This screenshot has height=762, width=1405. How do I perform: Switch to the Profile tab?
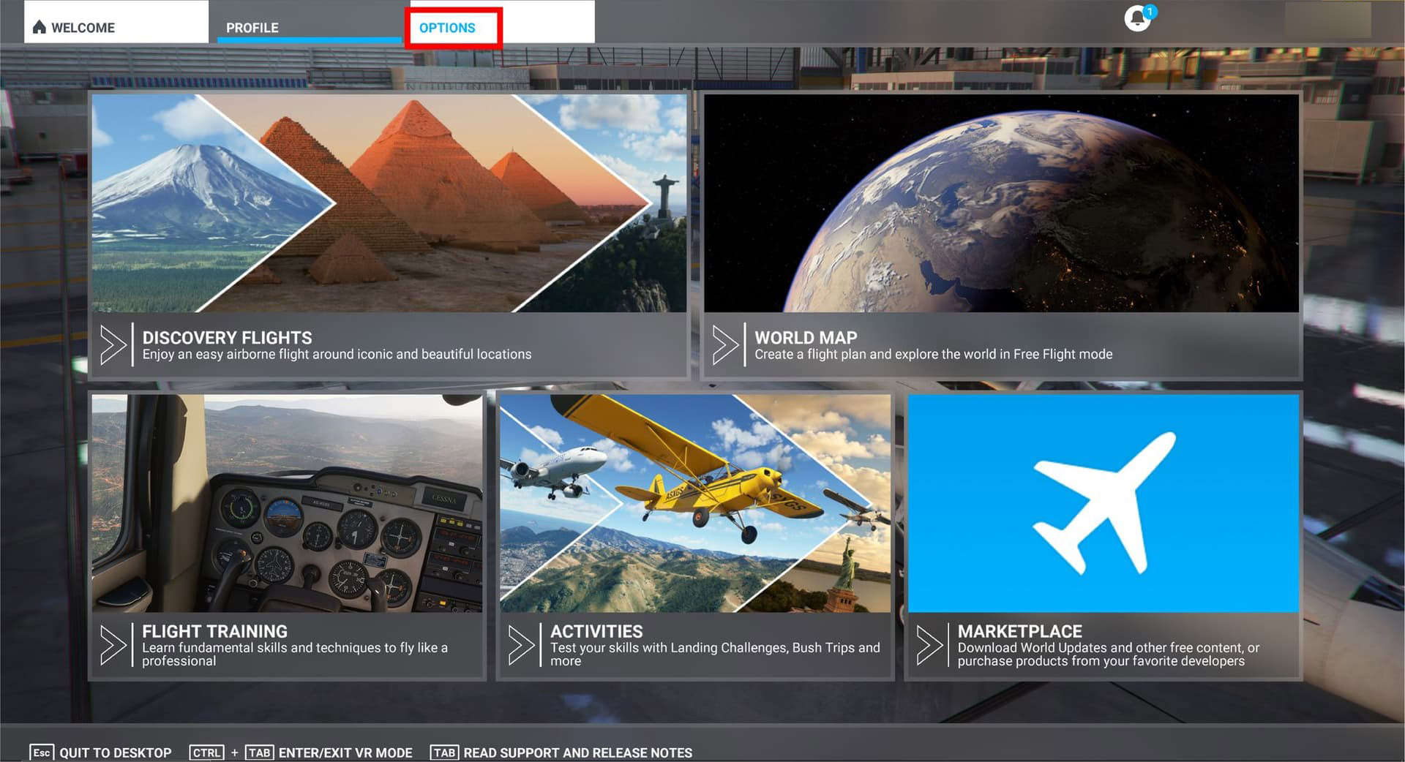click(252, 28)
